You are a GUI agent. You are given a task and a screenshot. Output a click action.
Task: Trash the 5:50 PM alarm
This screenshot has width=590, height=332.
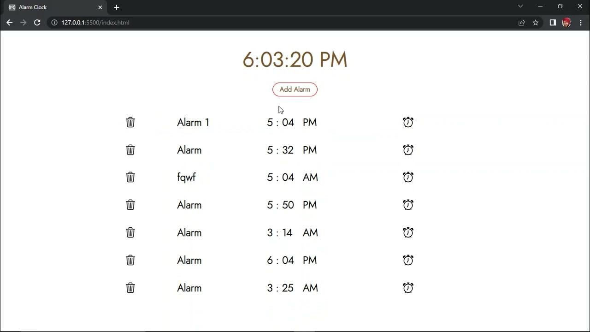130,205
